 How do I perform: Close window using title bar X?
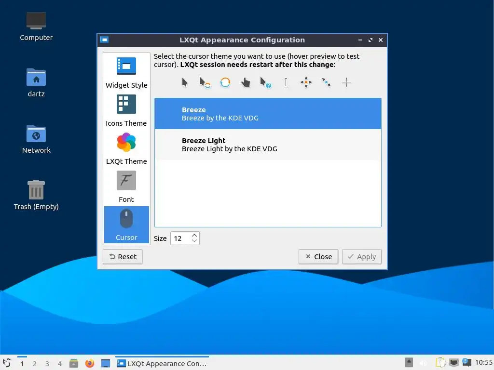point(381,40)
